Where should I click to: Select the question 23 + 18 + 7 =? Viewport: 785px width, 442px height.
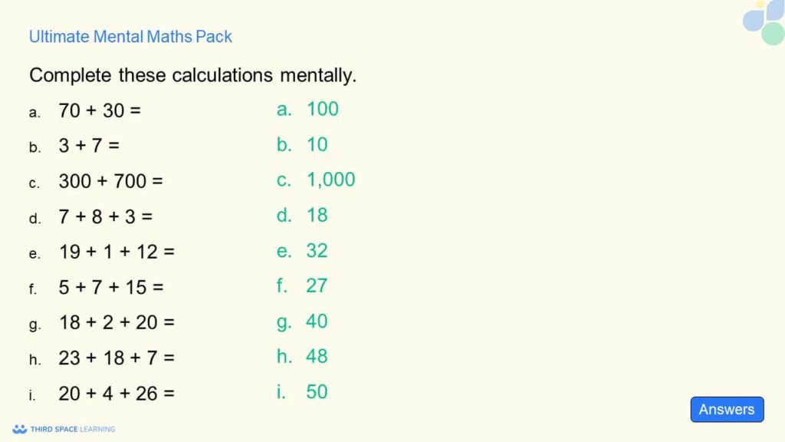[117, 358]
